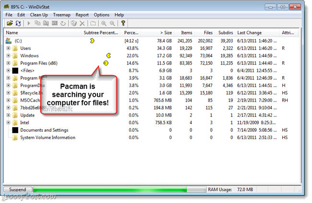
Task: Click the Update folder icon
Action: click(15, 115)
